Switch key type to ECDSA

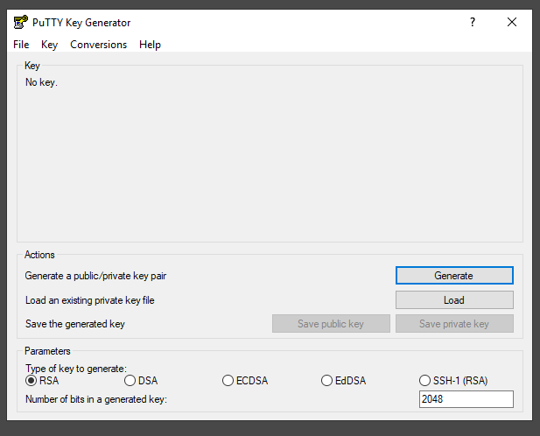[228, 381]
